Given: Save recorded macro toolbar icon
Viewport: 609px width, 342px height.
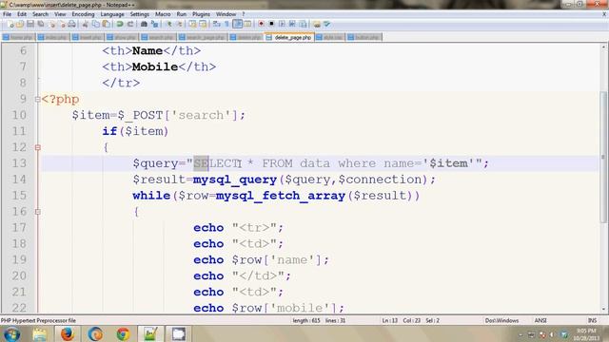Looking at the screenshot, I should 303,24.
